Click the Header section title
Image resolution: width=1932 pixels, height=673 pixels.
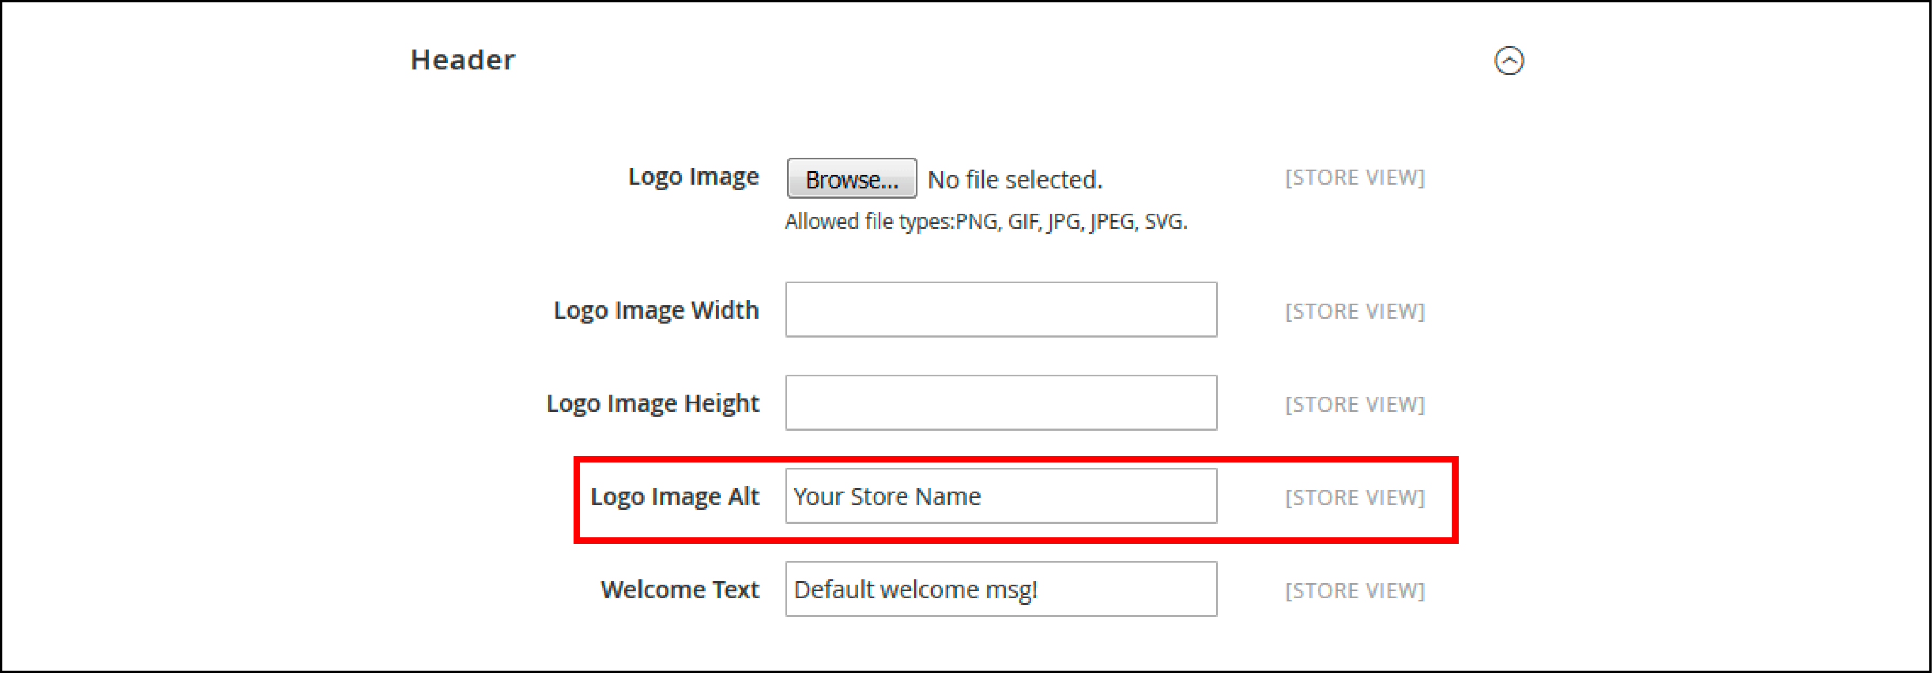click(x=463, y=60)
